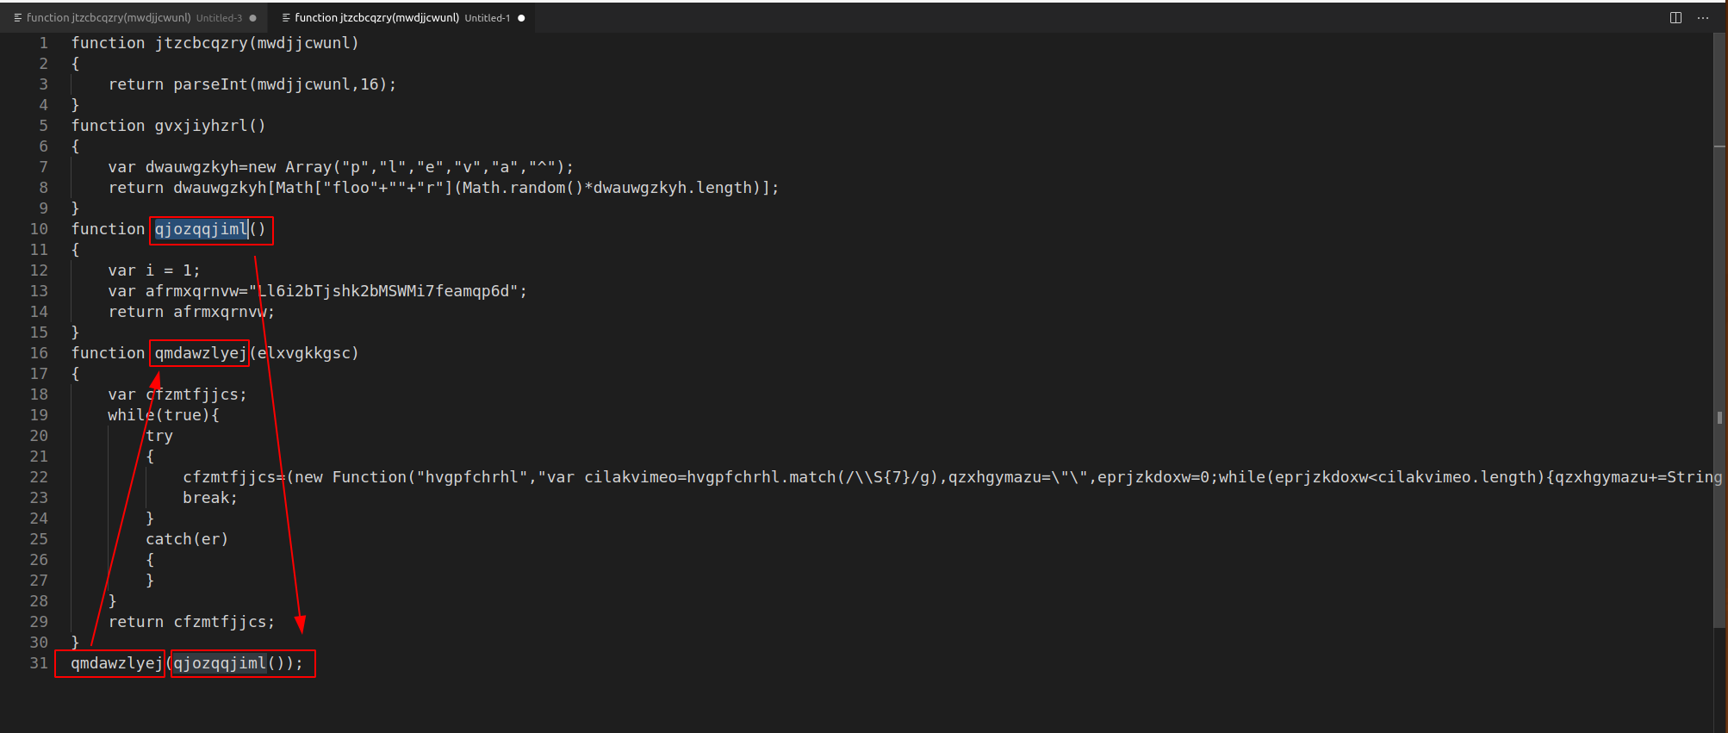Switch to the Untitled-3 tab
This screenshot has height=733, width=1728.
pyautogui.click(x=129, y=18)
